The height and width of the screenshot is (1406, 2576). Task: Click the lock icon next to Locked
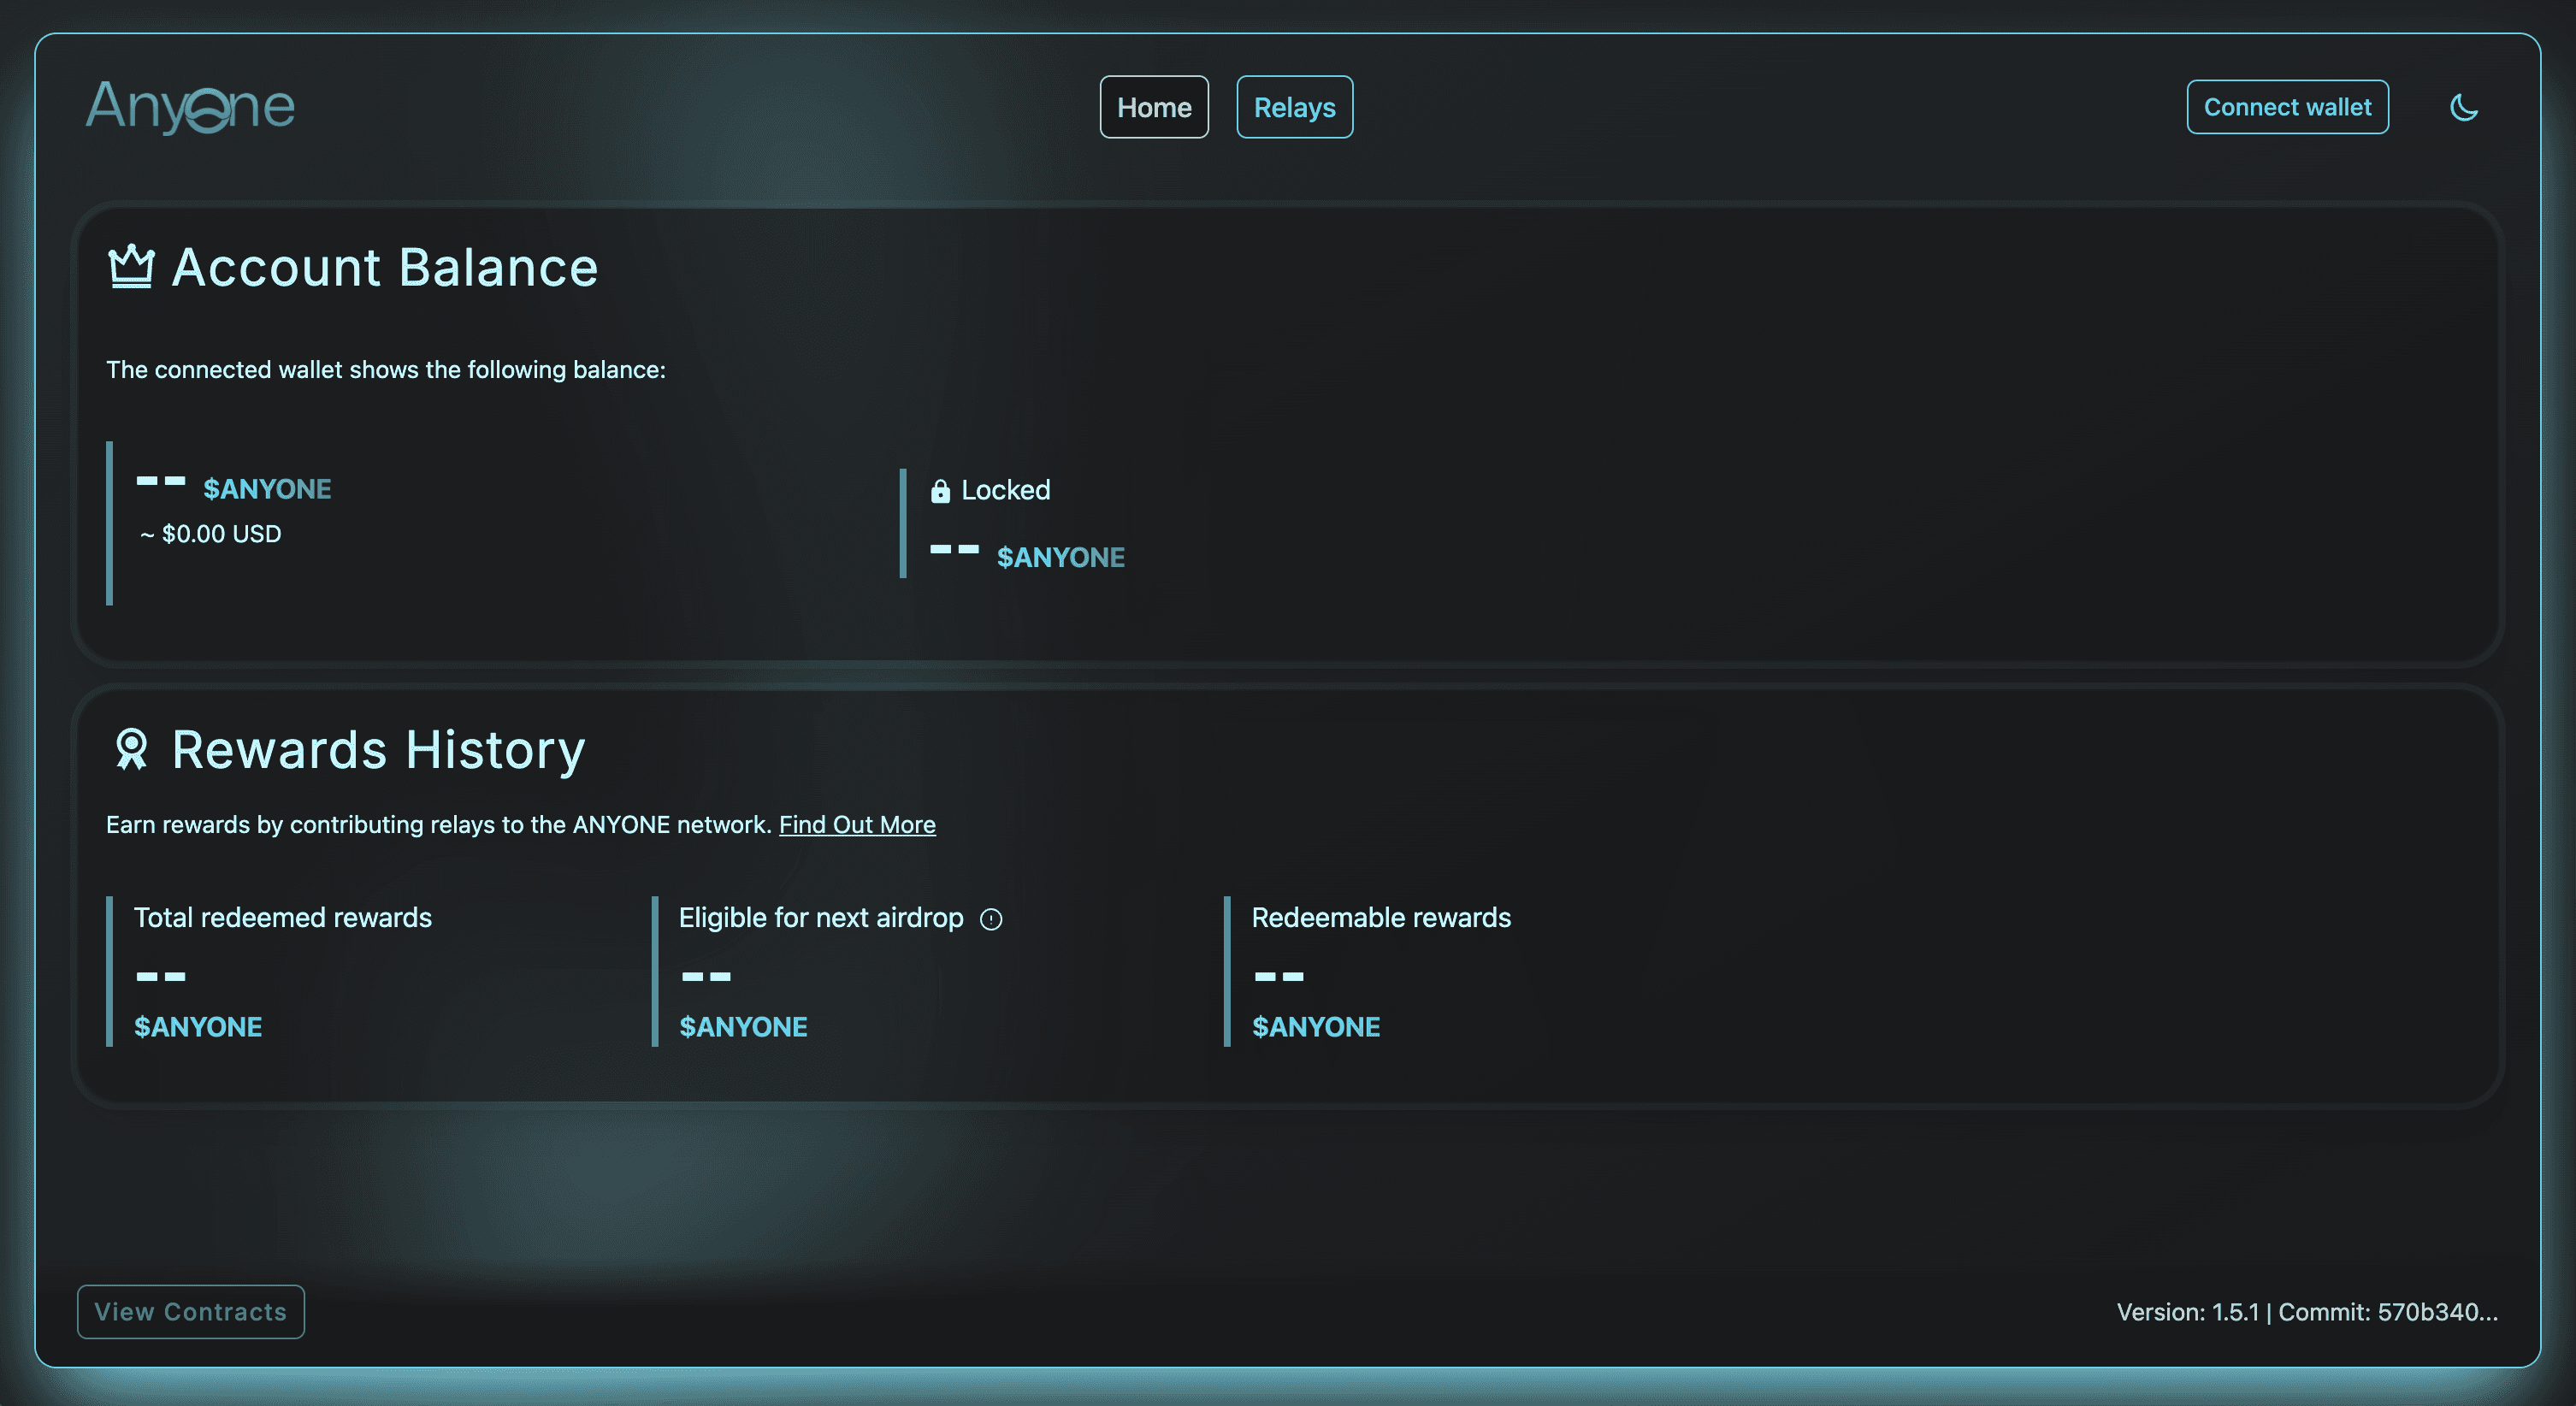[x=940, y=491]
